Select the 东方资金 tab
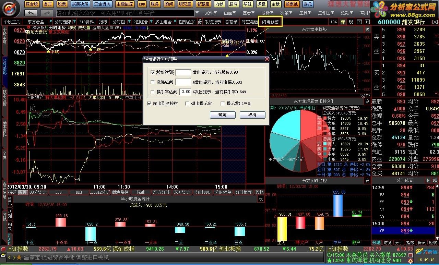Viewport: 439px width, 265px height. (x=182, y=192)
